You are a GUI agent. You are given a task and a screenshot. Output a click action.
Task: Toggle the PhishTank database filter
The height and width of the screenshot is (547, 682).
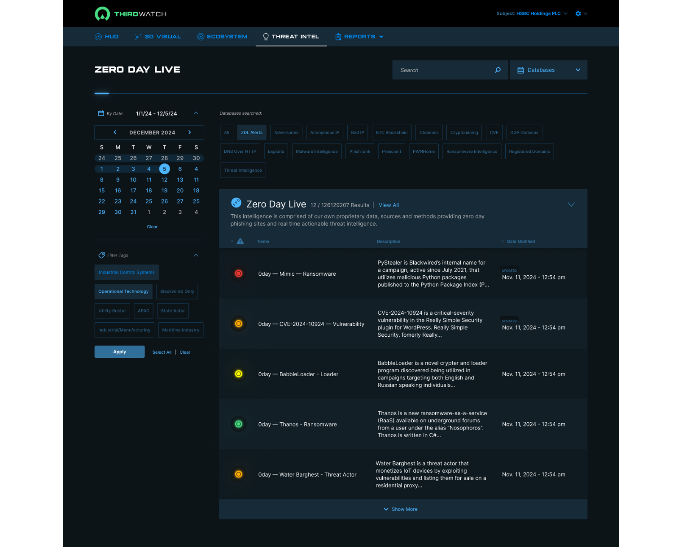pyautogui.click(x=360, y=152)
